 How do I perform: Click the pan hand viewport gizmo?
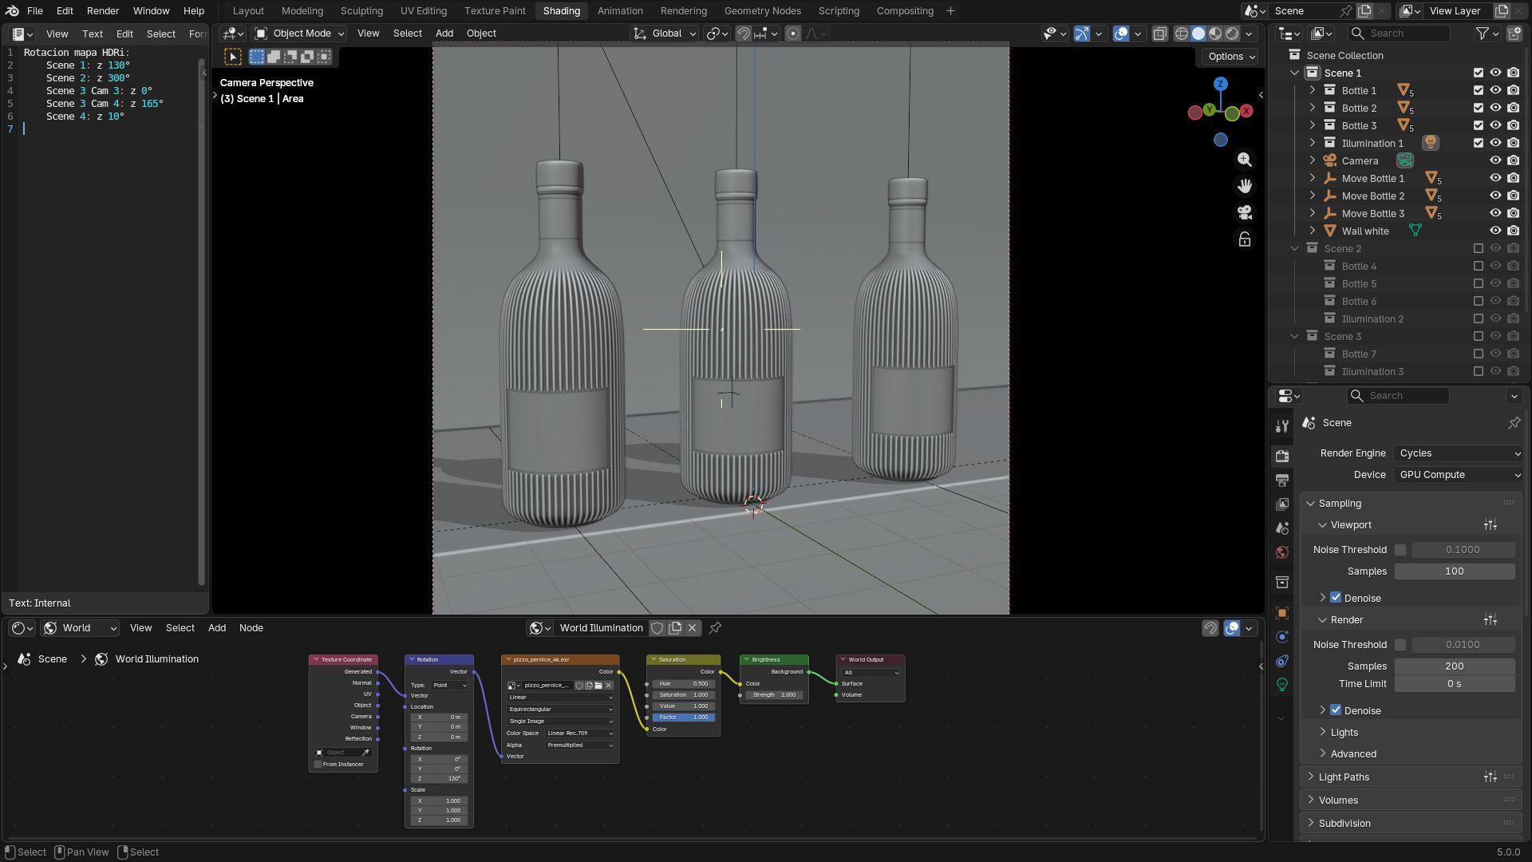click(x=1244, y=186)
